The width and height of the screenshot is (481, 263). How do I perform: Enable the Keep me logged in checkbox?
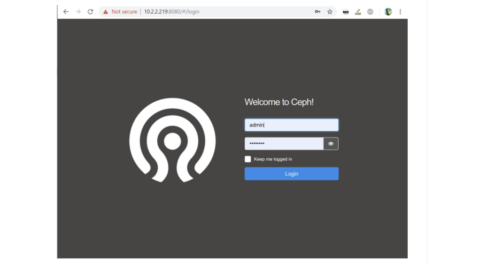[248, 159]
